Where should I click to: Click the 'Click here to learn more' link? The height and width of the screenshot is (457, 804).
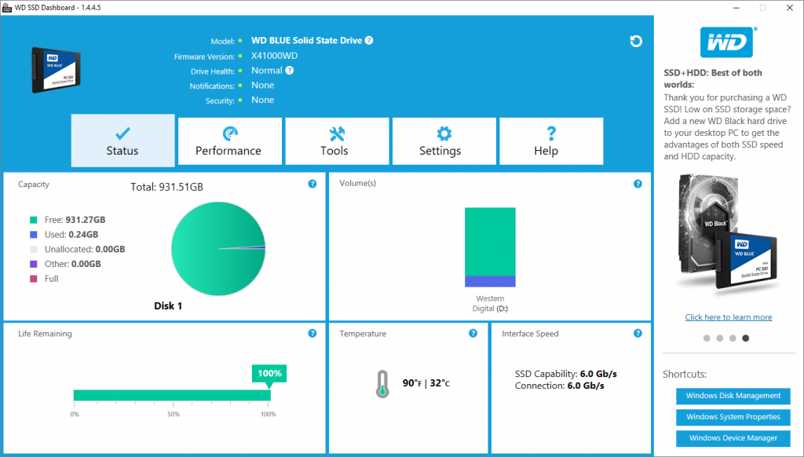[728, 317]
